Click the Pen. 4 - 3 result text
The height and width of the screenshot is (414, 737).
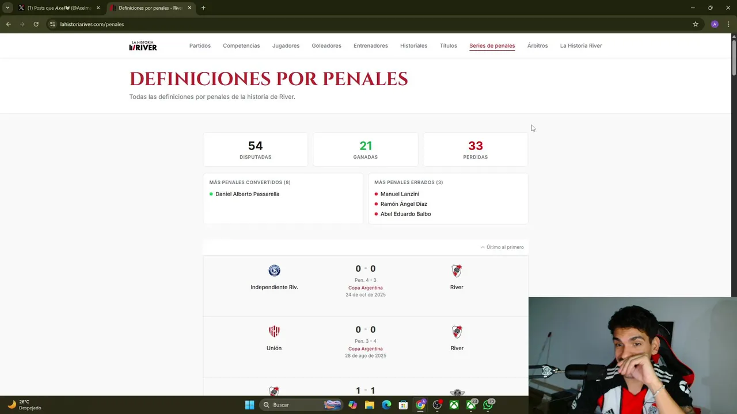[x=365, y=280]
